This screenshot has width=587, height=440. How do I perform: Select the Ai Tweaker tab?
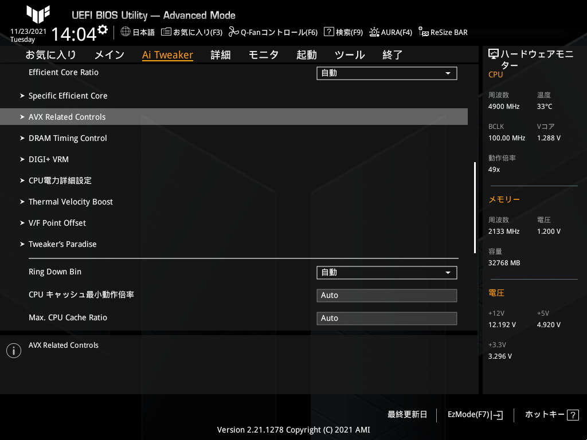coord(168,55)
